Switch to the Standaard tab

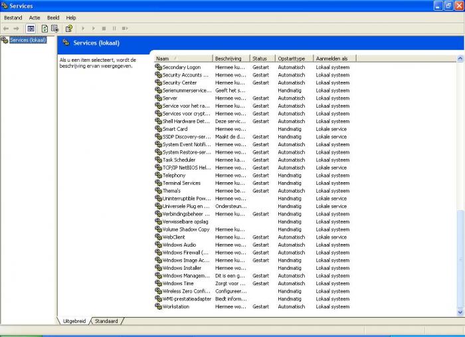(x=106, y=321)
